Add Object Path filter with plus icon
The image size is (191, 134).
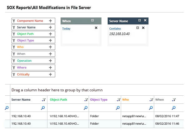51,34
